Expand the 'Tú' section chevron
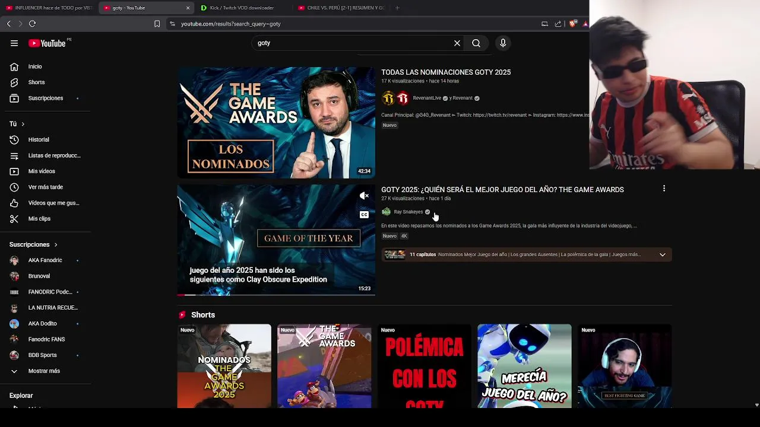This screenshot has height=427, width=760. click(23, 124)
